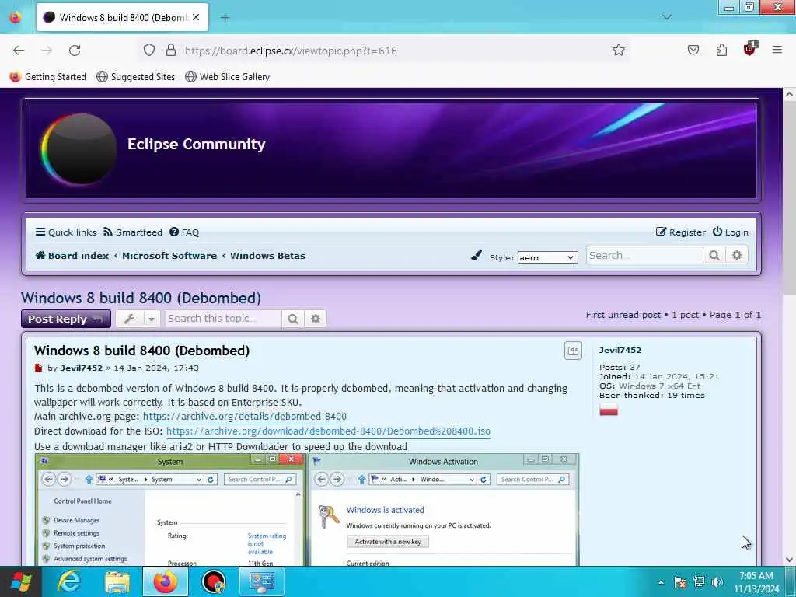Screen dimensions: 796x597
Task: Click the Search this topic field
Action: [223, 319]
